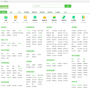Open the 商务服务 briefcase icon
Viewport: 90px width, 90px height.
click(x=35, y=17)
